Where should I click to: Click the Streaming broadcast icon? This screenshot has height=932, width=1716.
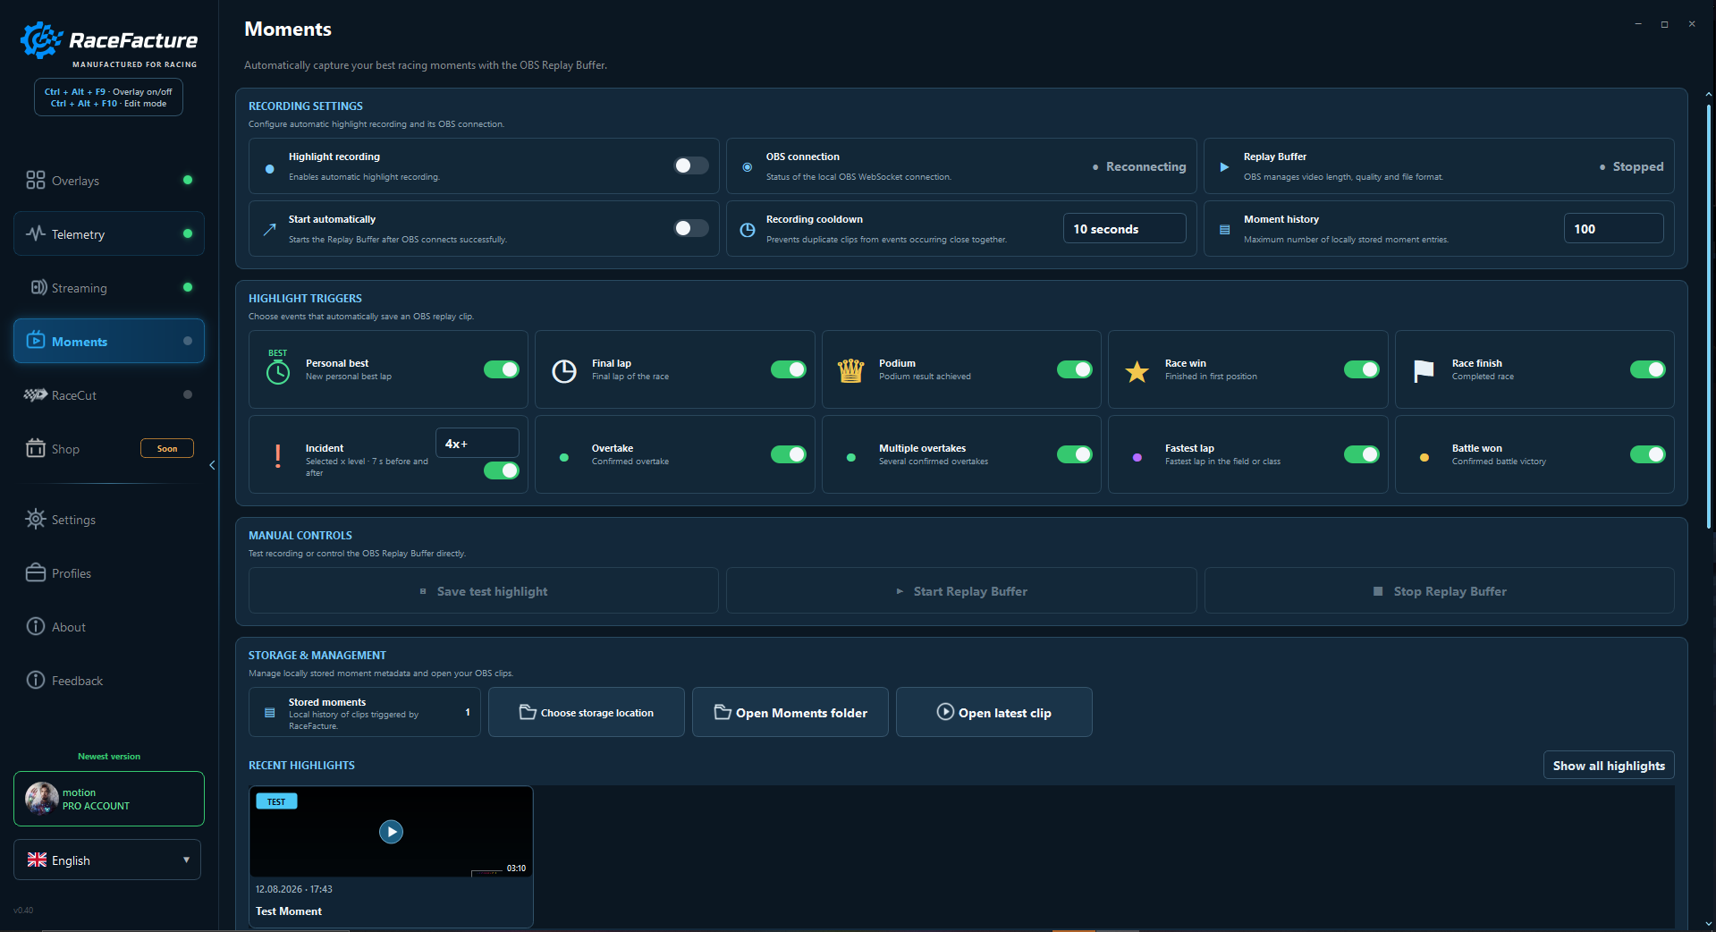(x=38, y=288)
